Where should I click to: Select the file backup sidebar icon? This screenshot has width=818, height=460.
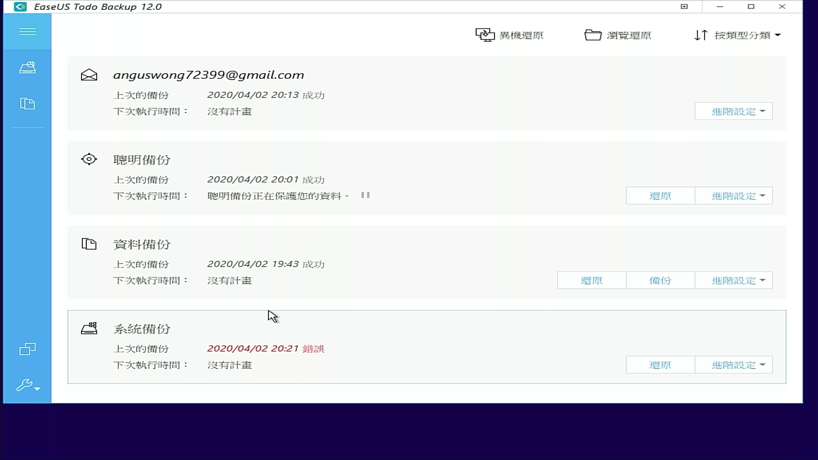[27, 103]
